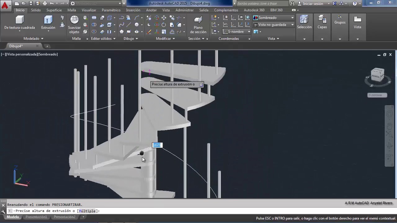Click the Plot printer icon

point(45,4)
